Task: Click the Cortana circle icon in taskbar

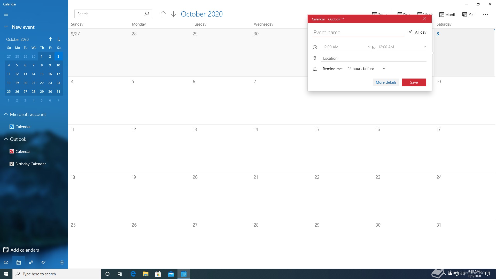Action: click(x=107, y=274)
